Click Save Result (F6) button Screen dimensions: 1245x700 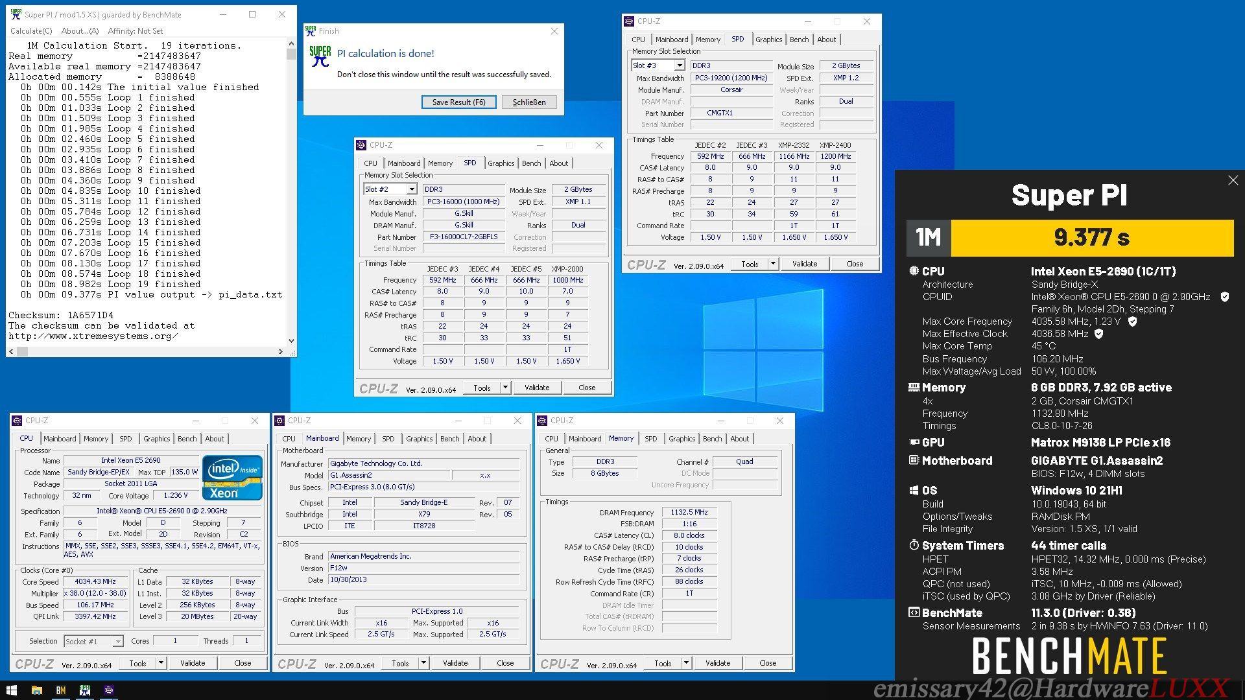(x=458, y=102)
